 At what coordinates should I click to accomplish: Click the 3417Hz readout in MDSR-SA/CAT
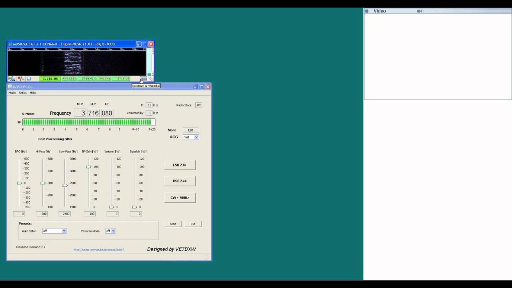coord(104,79)
